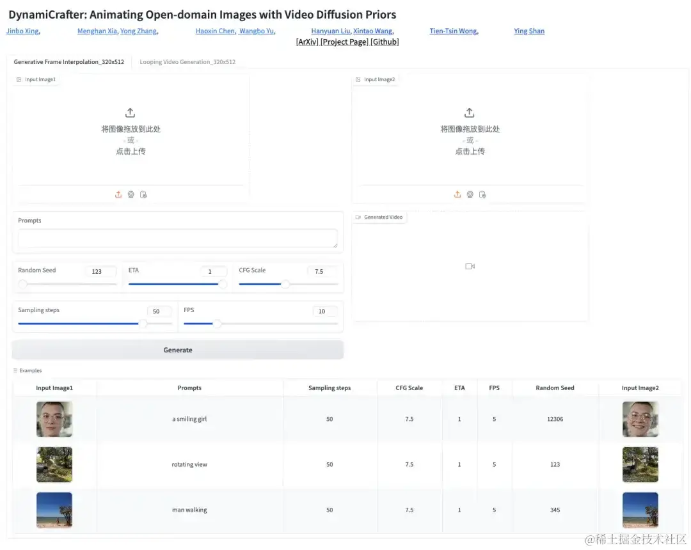Open author link Xintao Wang
The width and height of the screenshot is (691, 550).
coord(373,31)
